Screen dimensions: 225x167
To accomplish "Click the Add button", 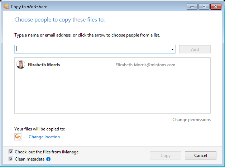I will [x=195, y=49].
